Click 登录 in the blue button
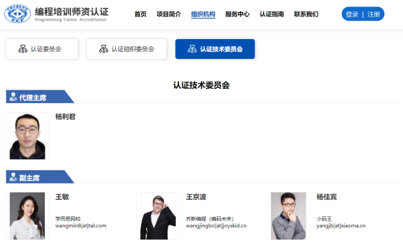This screenshot has width=403, height=249. click(x=352, y=15)
